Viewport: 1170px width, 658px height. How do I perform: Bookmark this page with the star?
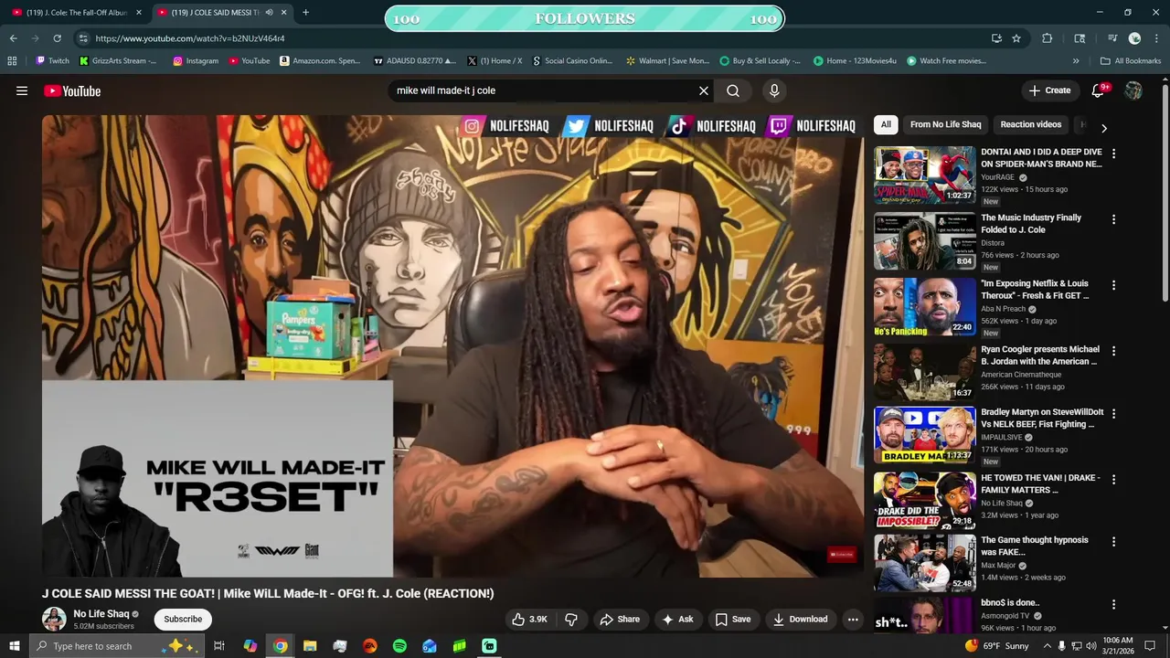(1016, 38)
